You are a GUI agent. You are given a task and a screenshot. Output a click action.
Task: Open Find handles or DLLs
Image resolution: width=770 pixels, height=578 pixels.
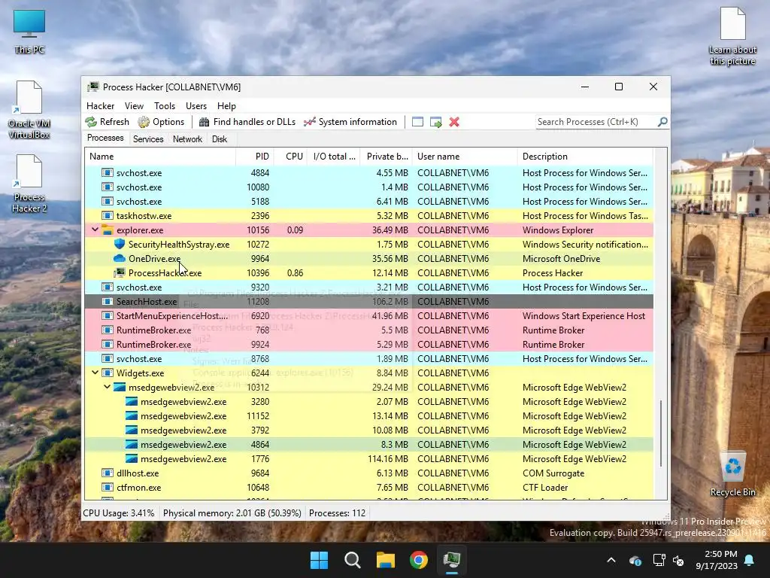247,122
